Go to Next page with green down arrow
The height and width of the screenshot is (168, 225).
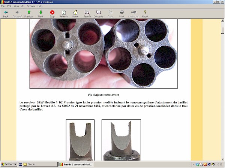point(40,12)
